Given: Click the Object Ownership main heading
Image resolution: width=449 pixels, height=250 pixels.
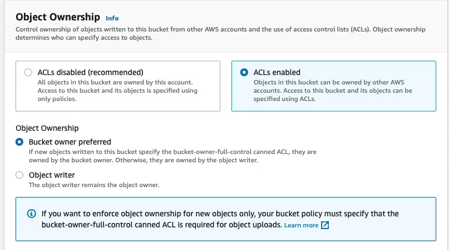Looking at the screenshot, I should [58, 17].
